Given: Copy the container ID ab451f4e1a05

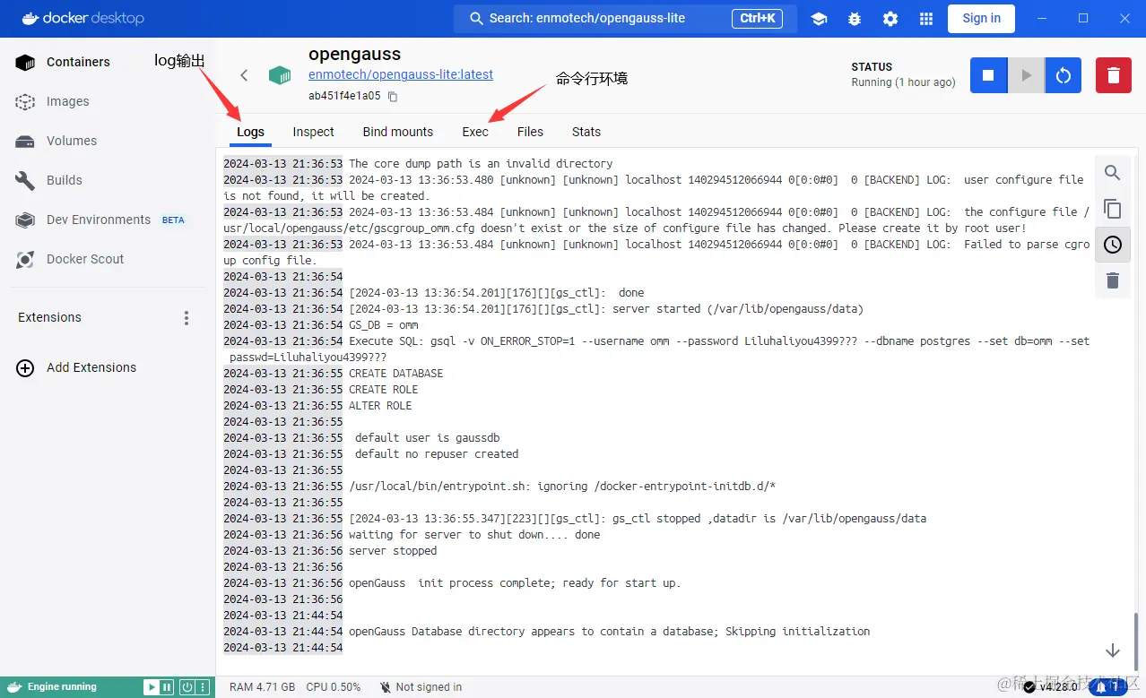Looking at the screenshot, I should pyautogui.click(x=393, y=96).
